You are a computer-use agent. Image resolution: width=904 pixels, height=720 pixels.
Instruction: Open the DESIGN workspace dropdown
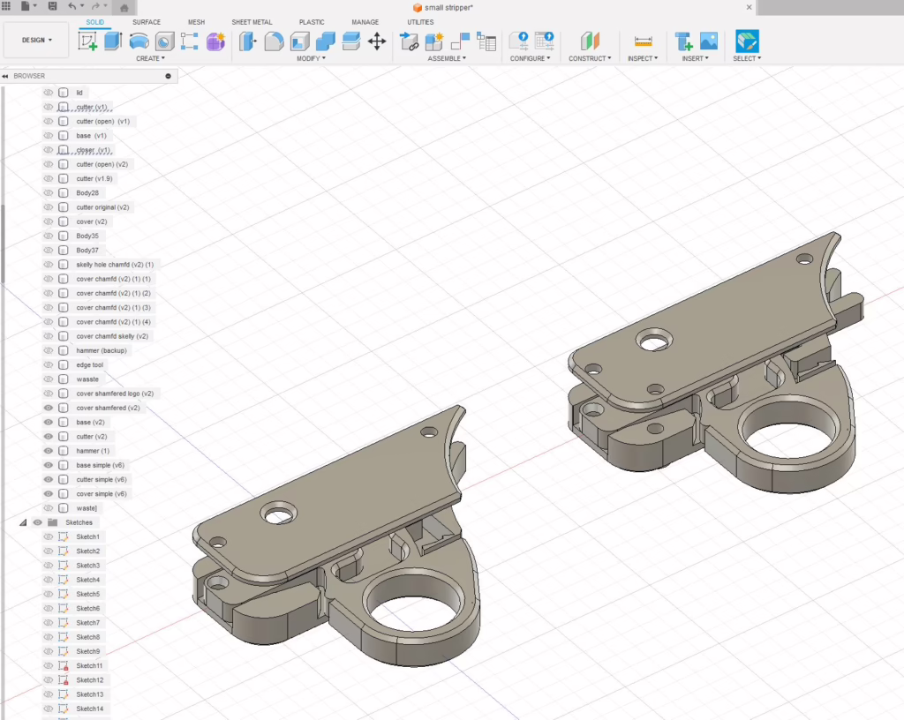coord(36,40)
